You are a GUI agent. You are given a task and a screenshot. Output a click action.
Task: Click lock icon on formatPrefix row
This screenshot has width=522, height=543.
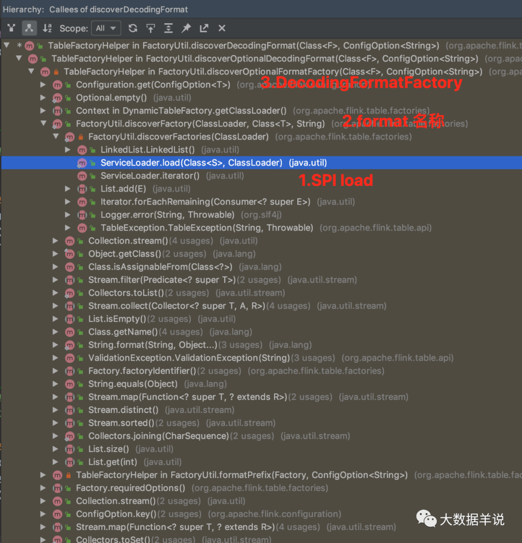tap(68, 475)
